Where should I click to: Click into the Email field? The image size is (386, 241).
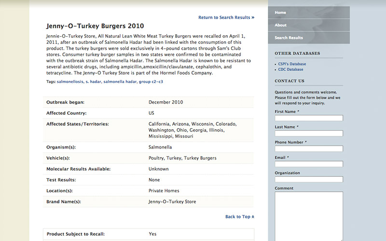309,164
